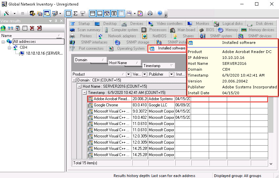The width and height of the screenshot is (279, 178).
Task: Open dropdown arrow beside report layout icon
Action: [x=135, y=14]
